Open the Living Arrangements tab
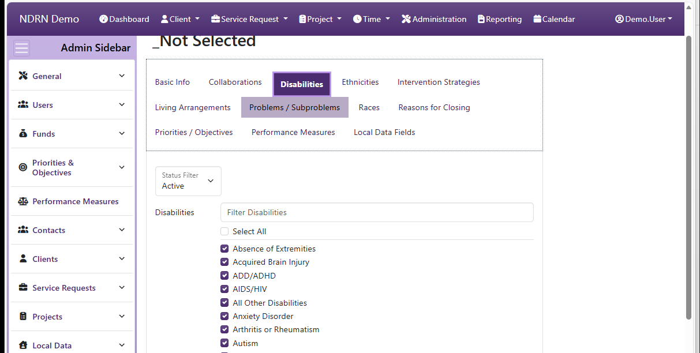 (x=193, y=107)
